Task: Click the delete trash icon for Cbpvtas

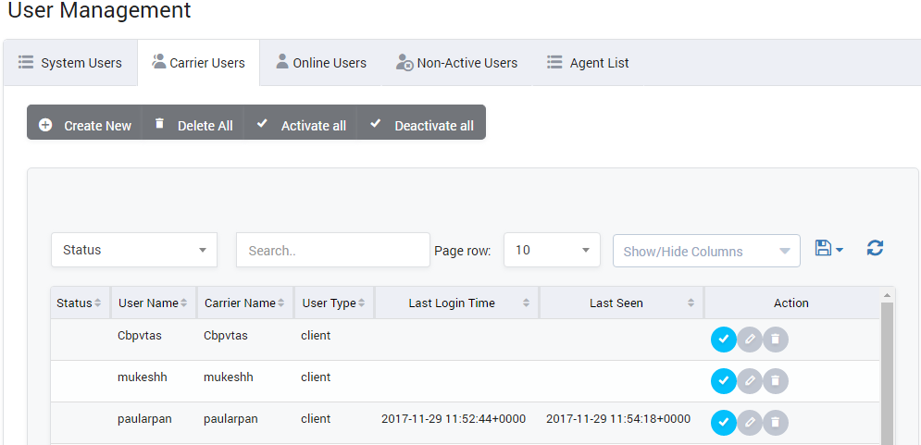Action: (776, 340)
